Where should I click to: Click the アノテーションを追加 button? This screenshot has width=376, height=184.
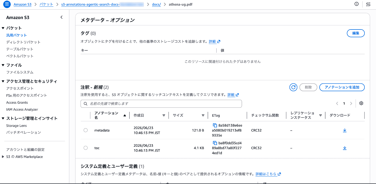tap(342, 87)
